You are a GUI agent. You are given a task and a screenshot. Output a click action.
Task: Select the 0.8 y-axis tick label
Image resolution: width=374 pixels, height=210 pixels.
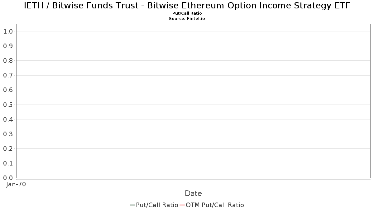tap(8, 61)
